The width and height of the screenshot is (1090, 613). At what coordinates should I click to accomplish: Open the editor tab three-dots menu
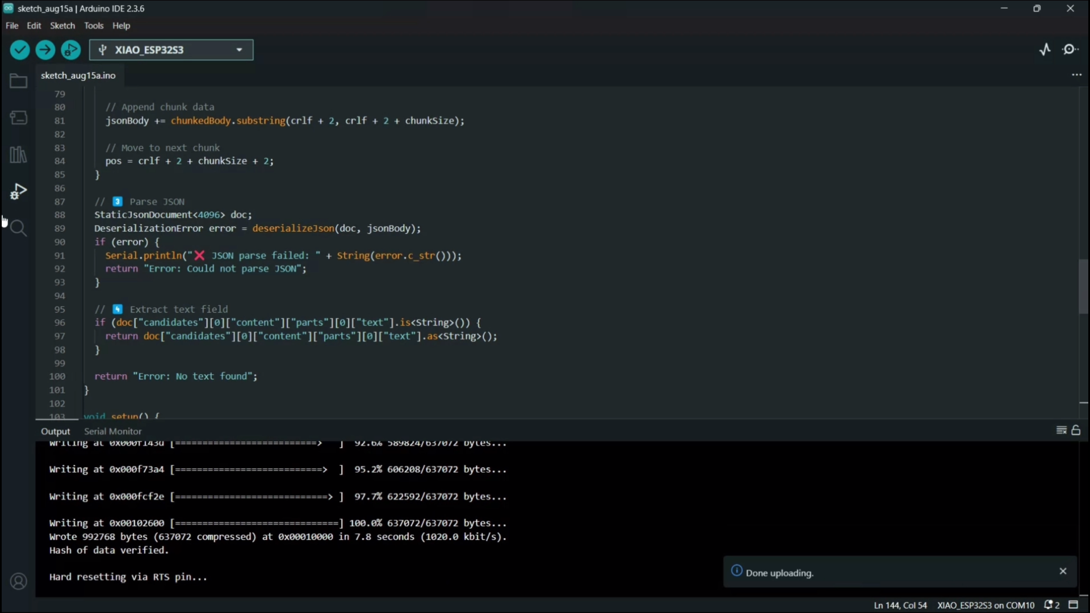click(1076, 75)
